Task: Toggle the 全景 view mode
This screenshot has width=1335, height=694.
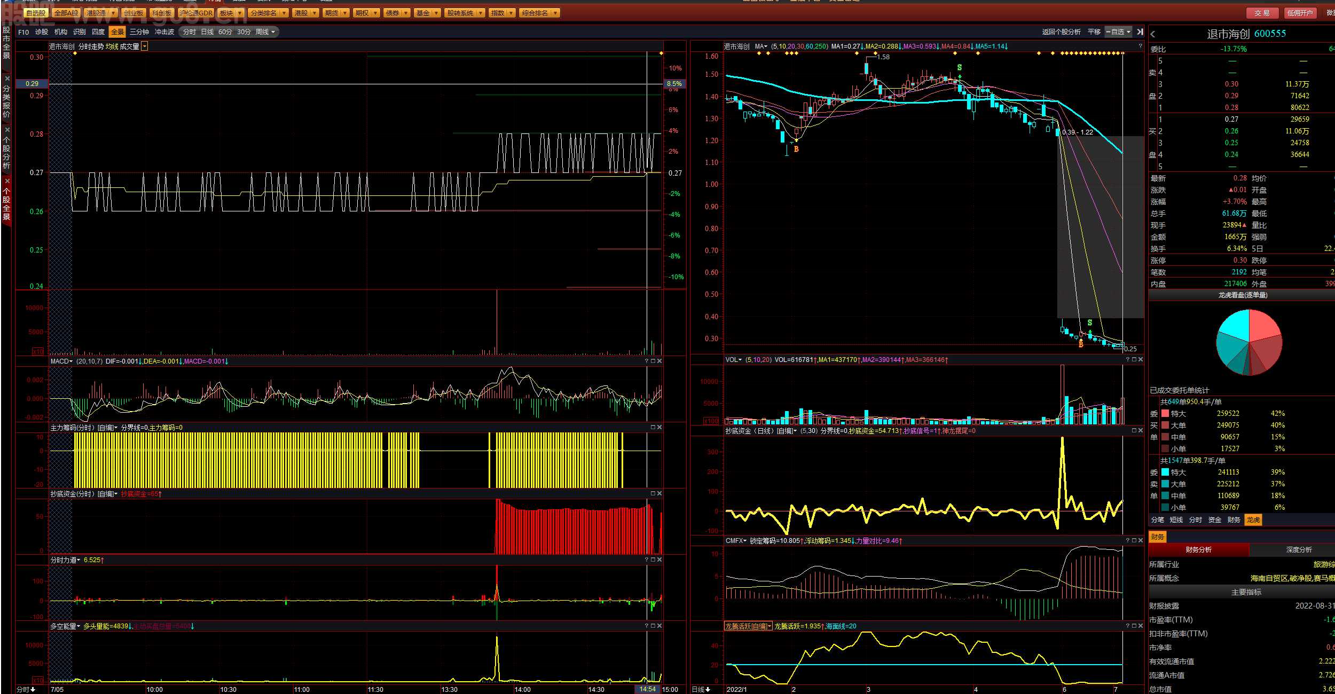Action: coord(117,32)
